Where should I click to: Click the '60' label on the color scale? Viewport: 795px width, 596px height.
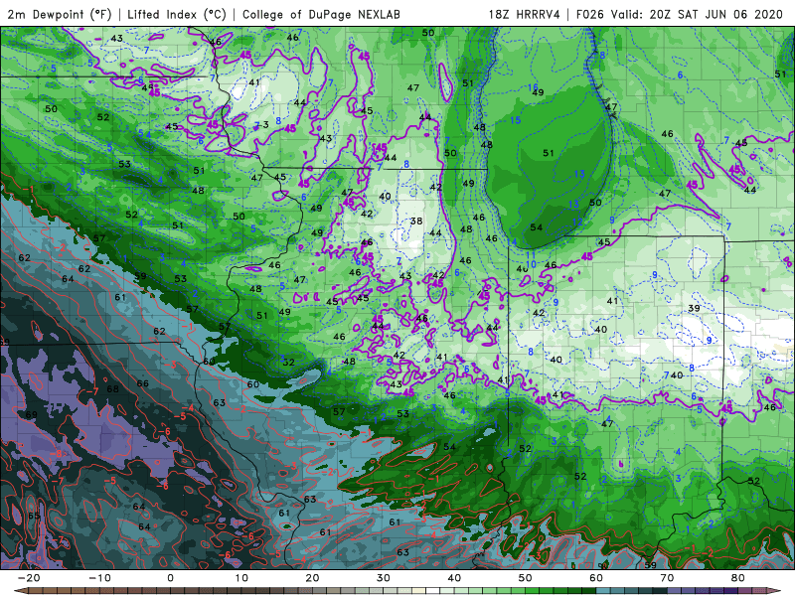(x=596, y=578)
